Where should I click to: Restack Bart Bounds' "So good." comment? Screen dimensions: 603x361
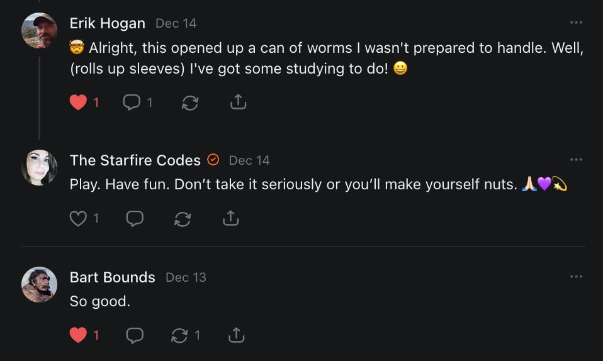coord(180,335)
